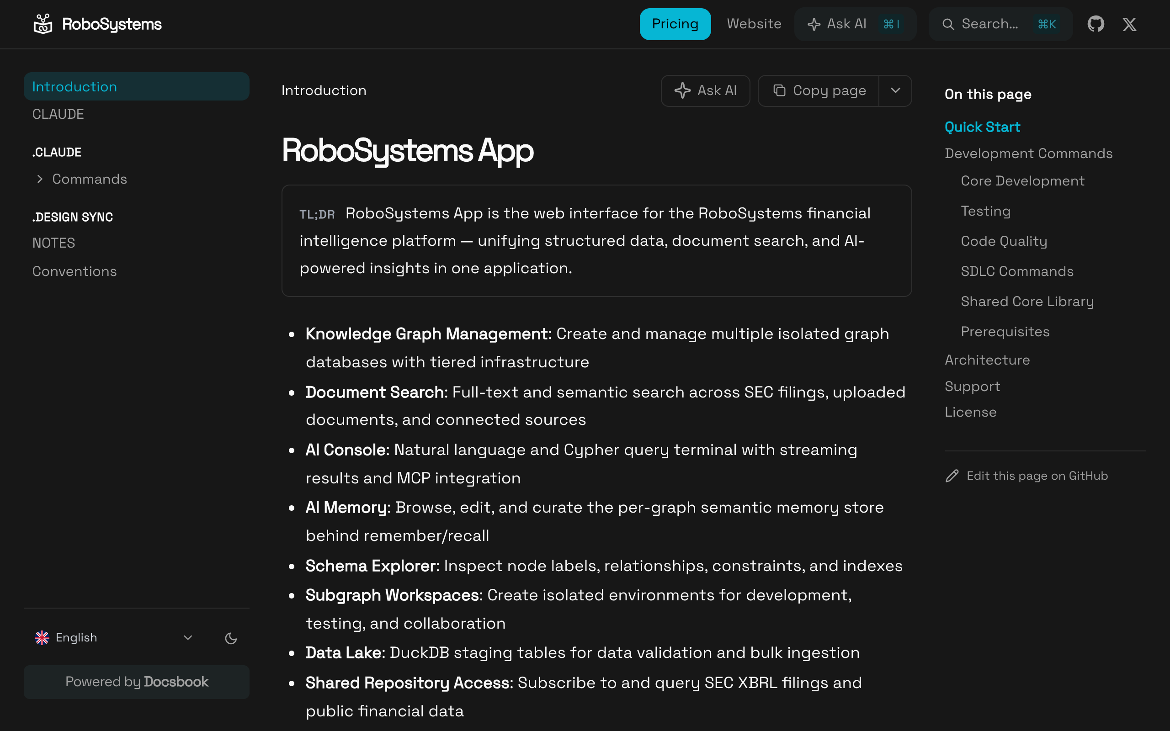Click the Document Search bullet text
Viewport: 1170px width, 731px height.
point(375,392)
